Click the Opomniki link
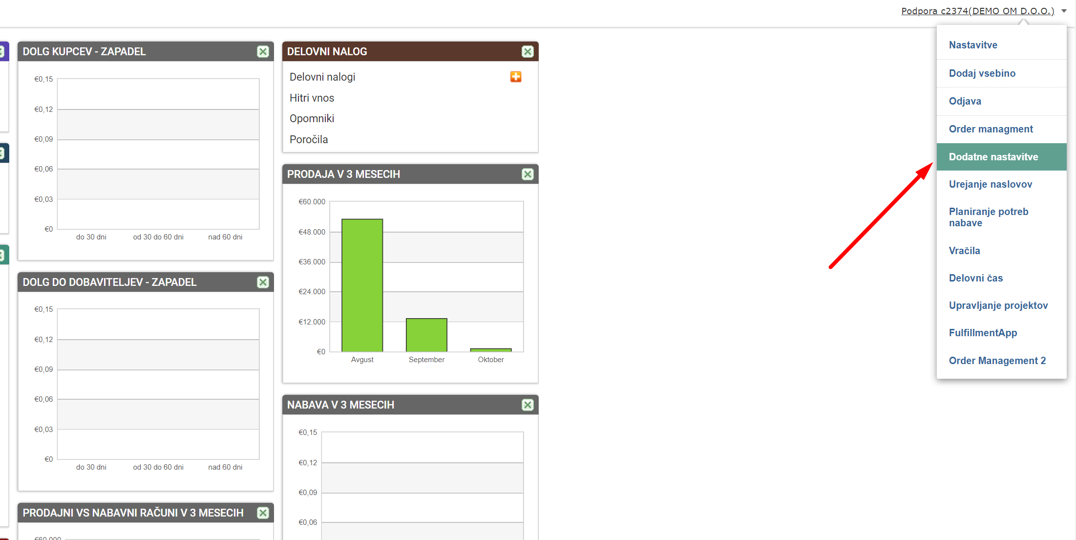 312,118
